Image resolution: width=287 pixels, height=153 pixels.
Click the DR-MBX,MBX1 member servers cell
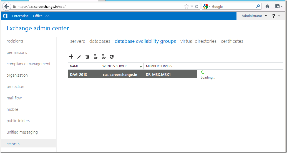pos(158,75)
